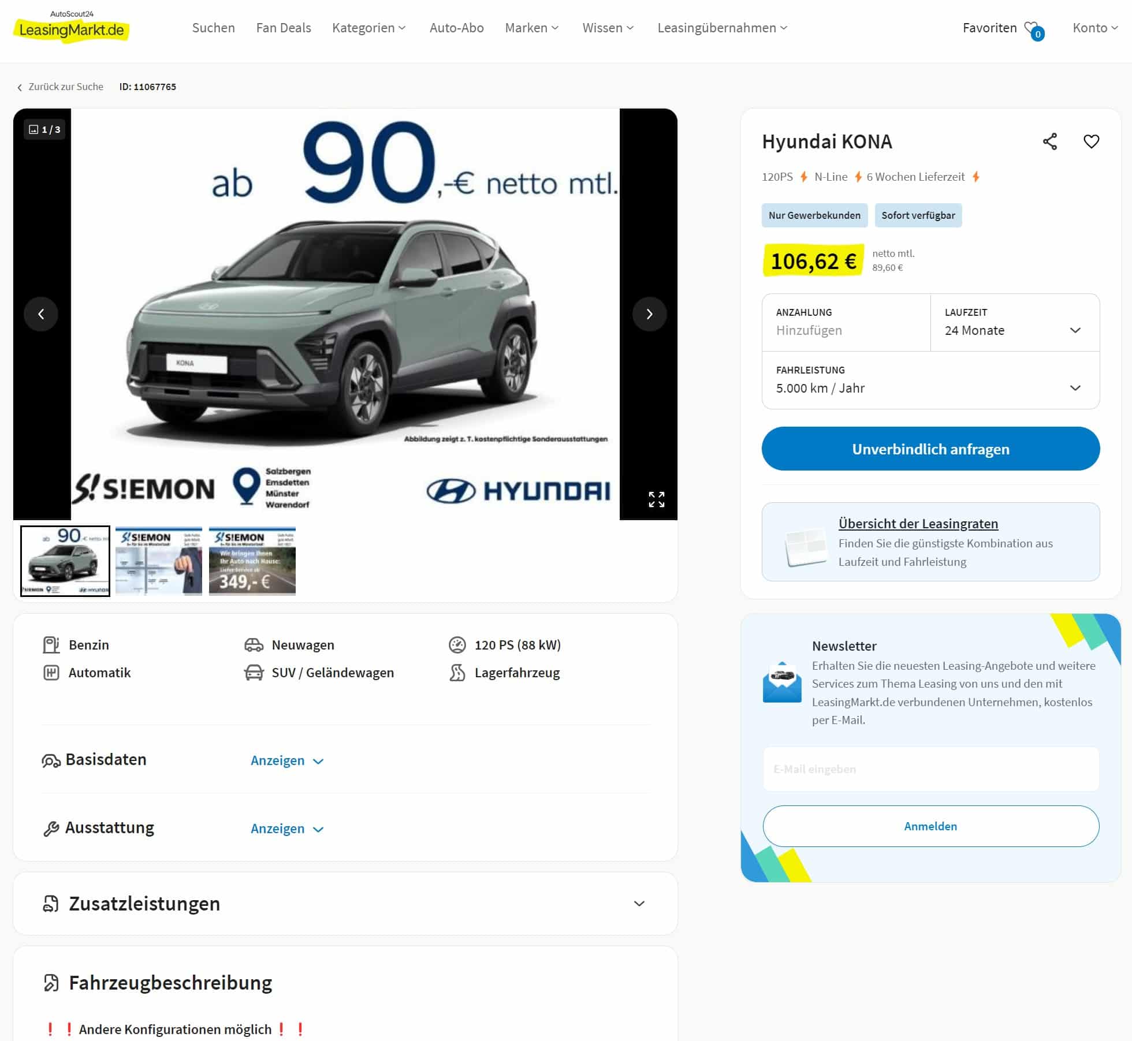1132x1041 pixels.
Task: Click the share icon next to Hyundai KONA
Action: click(x=1049, y=141)
